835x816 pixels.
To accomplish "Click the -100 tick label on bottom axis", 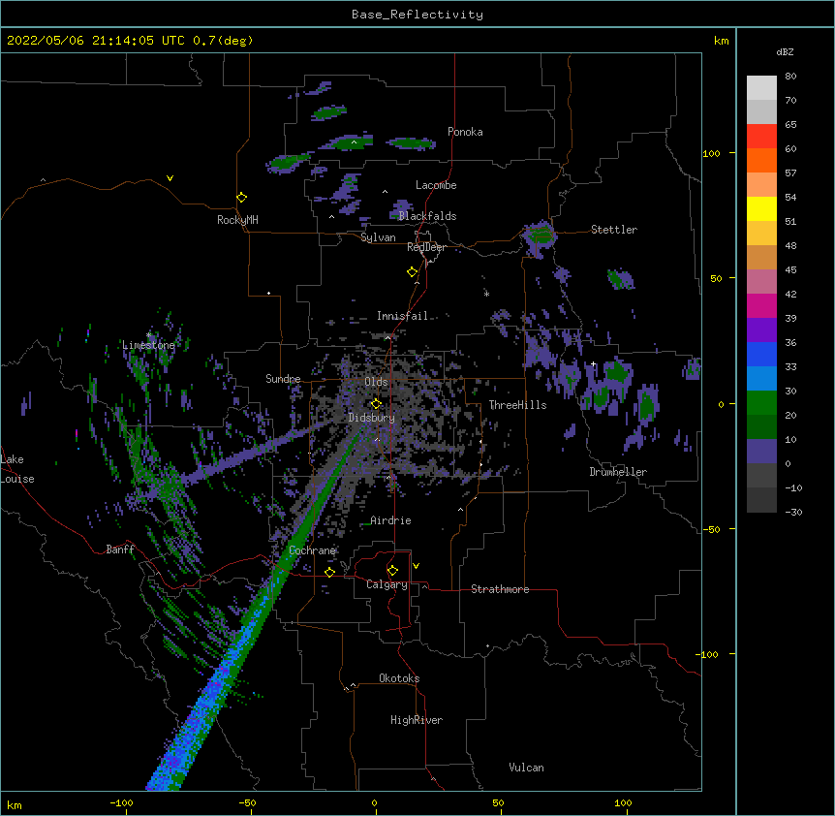I will tap(121, 802).
